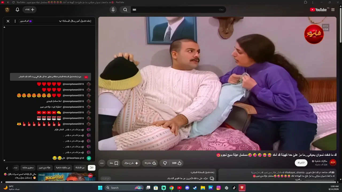Viewport: 342px width, 192px height.
Task: Click the scroll-down arrow in chat panel
Action: [x=4, y=161]
